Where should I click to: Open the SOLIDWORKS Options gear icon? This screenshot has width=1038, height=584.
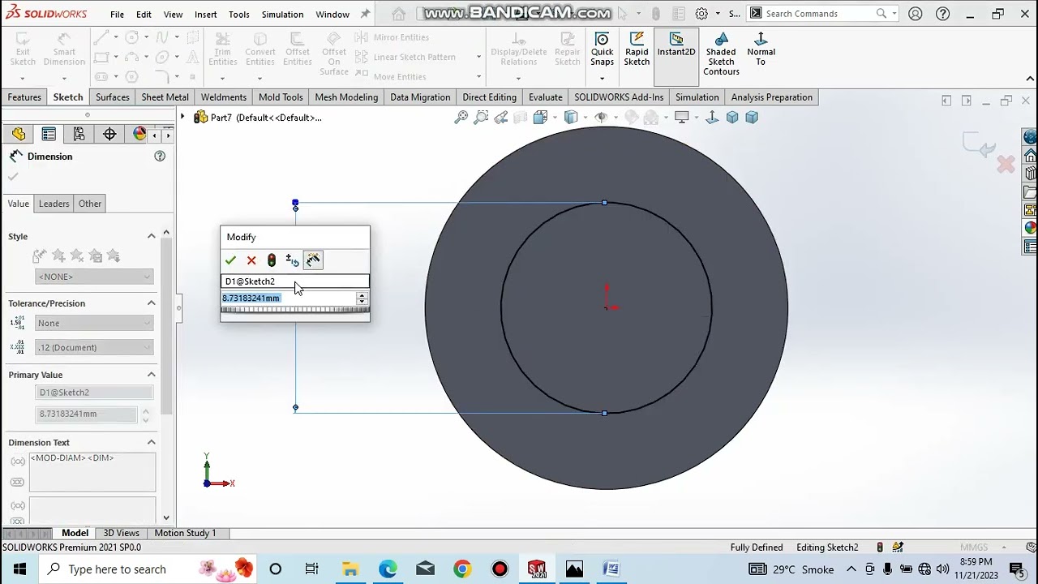coord(701,14)
